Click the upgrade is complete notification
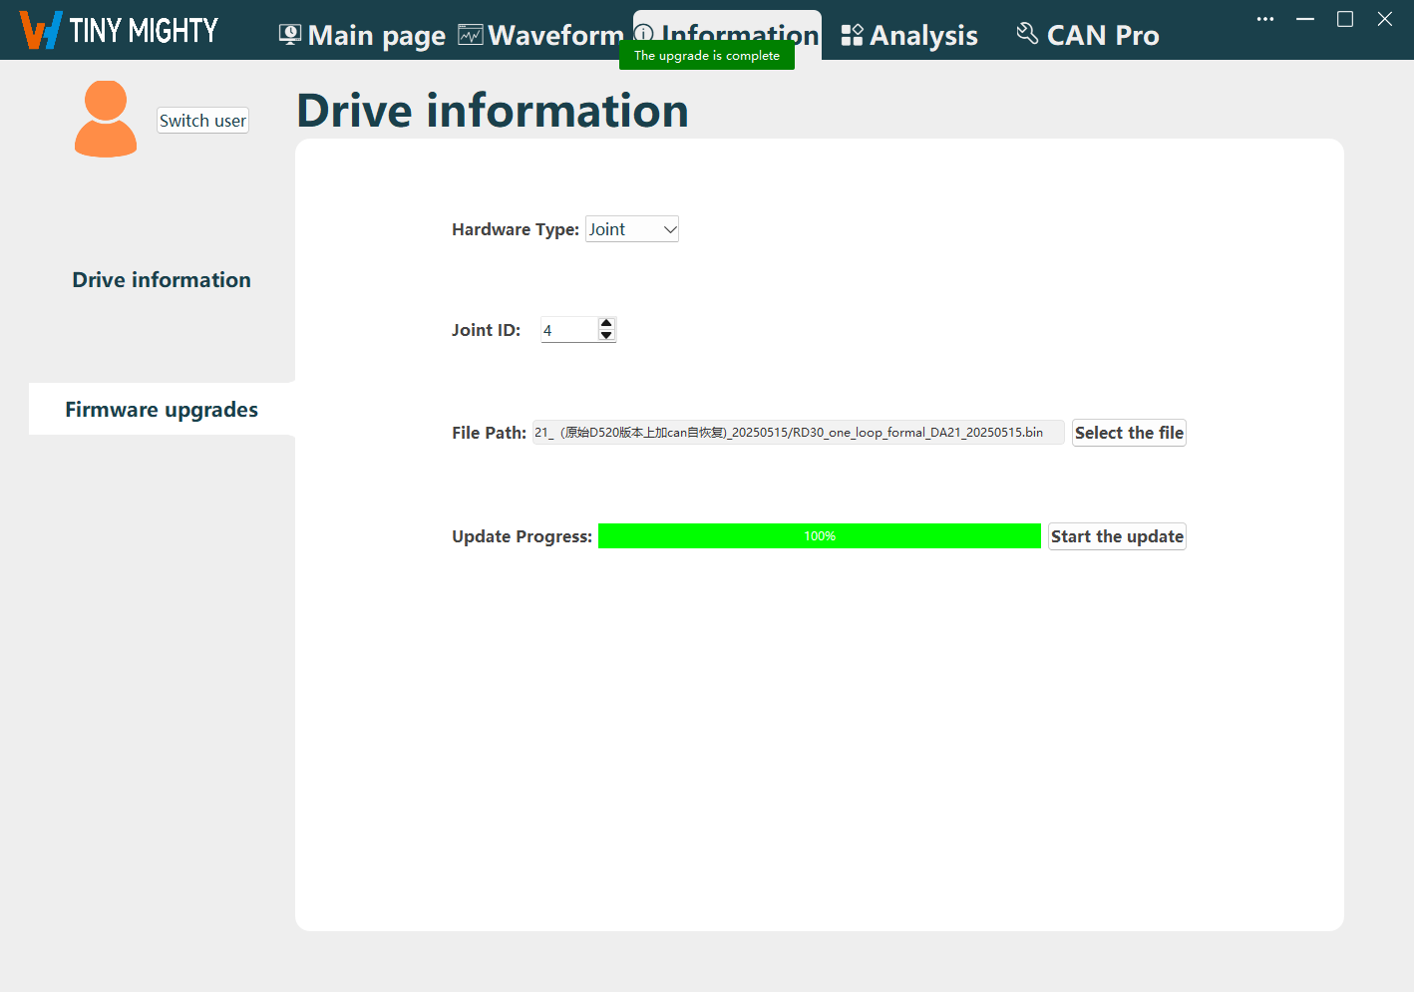This screenshot has width=1414, height=992. (707, 56)
